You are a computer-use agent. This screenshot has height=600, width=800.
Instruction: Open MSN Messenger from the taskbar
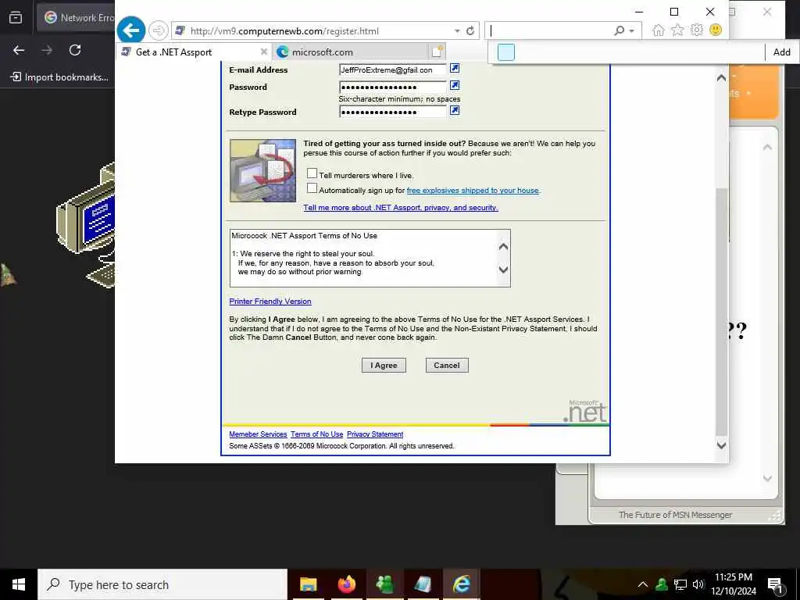384,584
